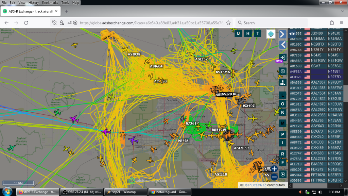Toggle the T map button
348x196 pixels.
click(x=258, y=34)
